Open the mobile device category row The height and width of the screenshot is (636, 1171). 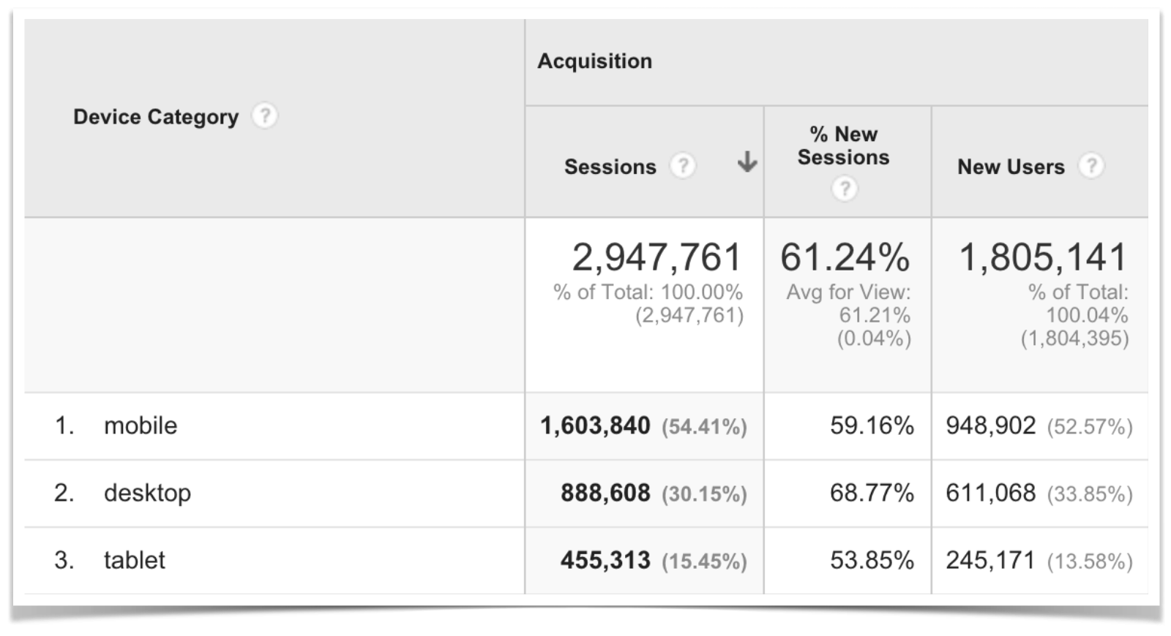tap(139, 425)
